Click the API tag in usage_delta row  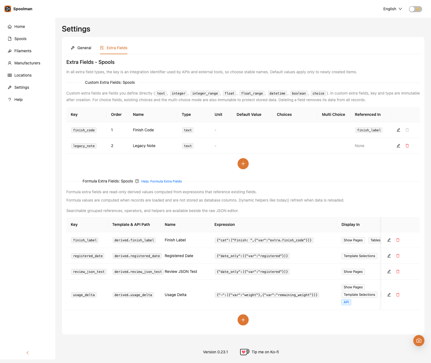[x=346, y=302]
